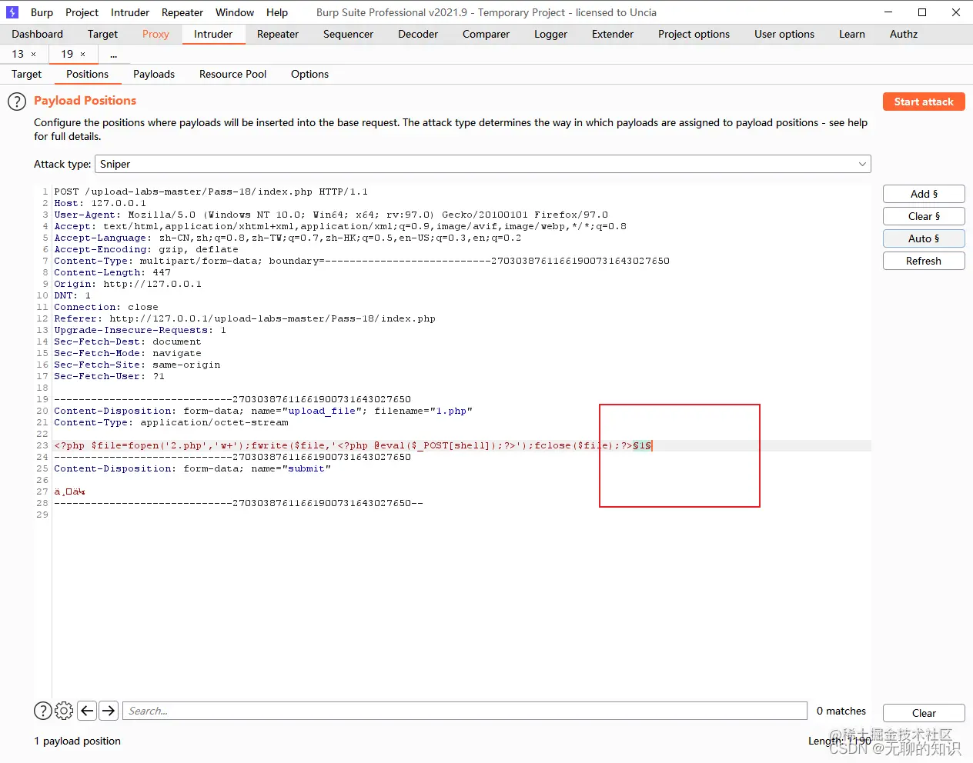Click the Auto § button
Image resolution: width=973 pixels, height=763 pixels.
tap(924, 238)
